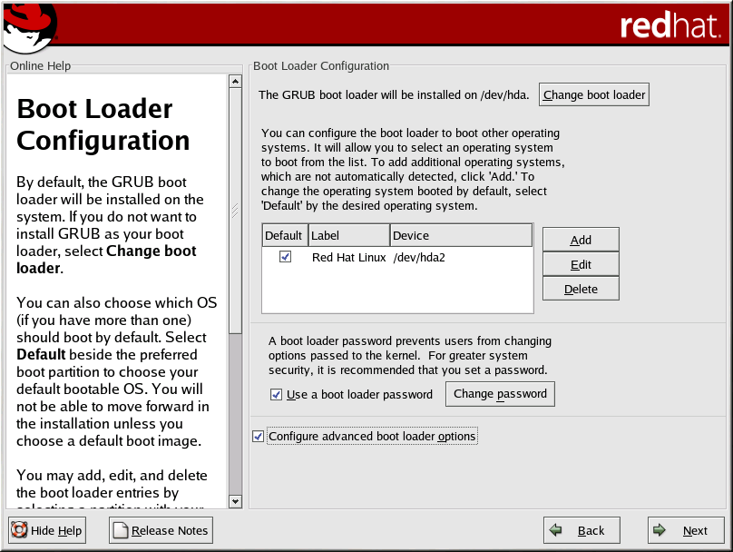Click the Default column header

click(284, 235)
